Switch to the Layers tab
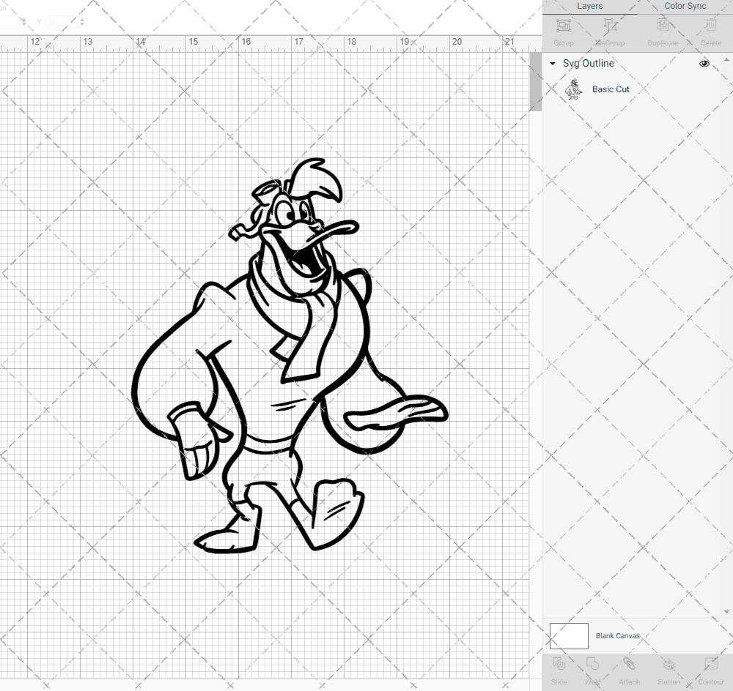The height and width of the screenshot is (691, 733). pos(589,6)
